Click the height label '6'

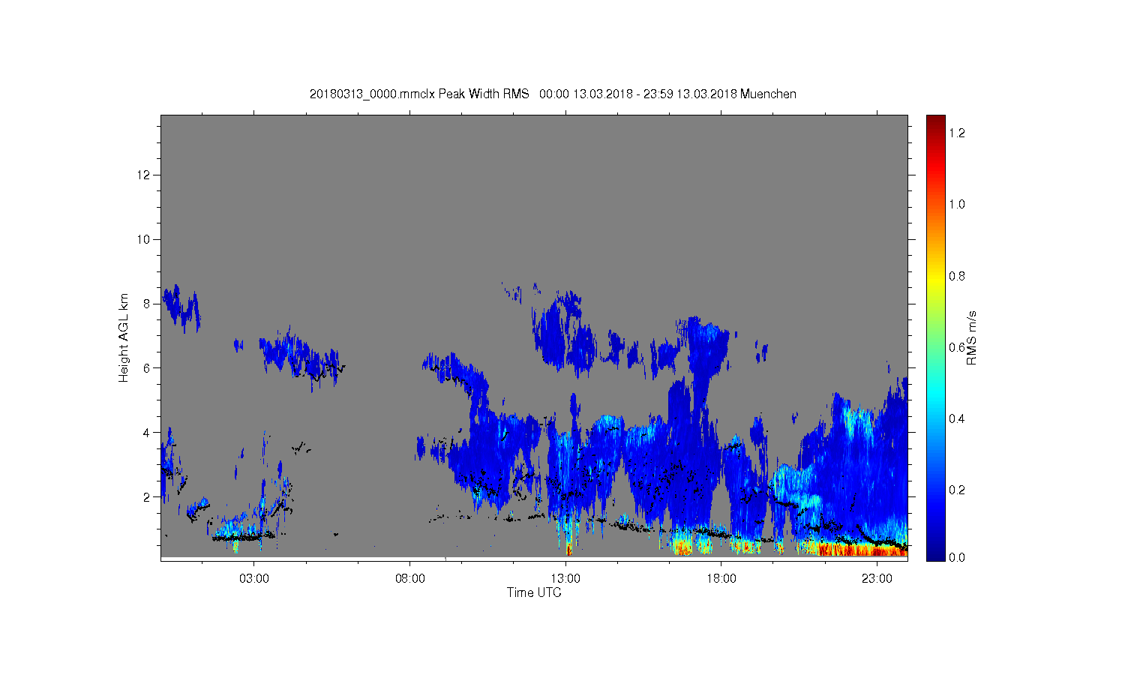click(148, 368)
